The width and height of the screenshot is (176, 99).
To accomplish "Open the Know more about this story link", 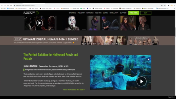I will tap(74, 90).
